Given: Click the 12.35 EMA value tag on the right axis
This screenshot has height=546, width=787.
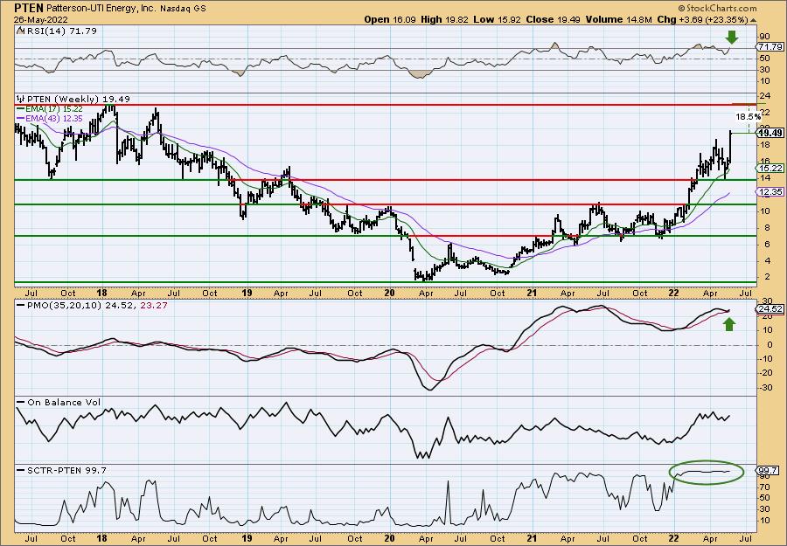Looking at the screenshot, I should [x=770, y=192].
